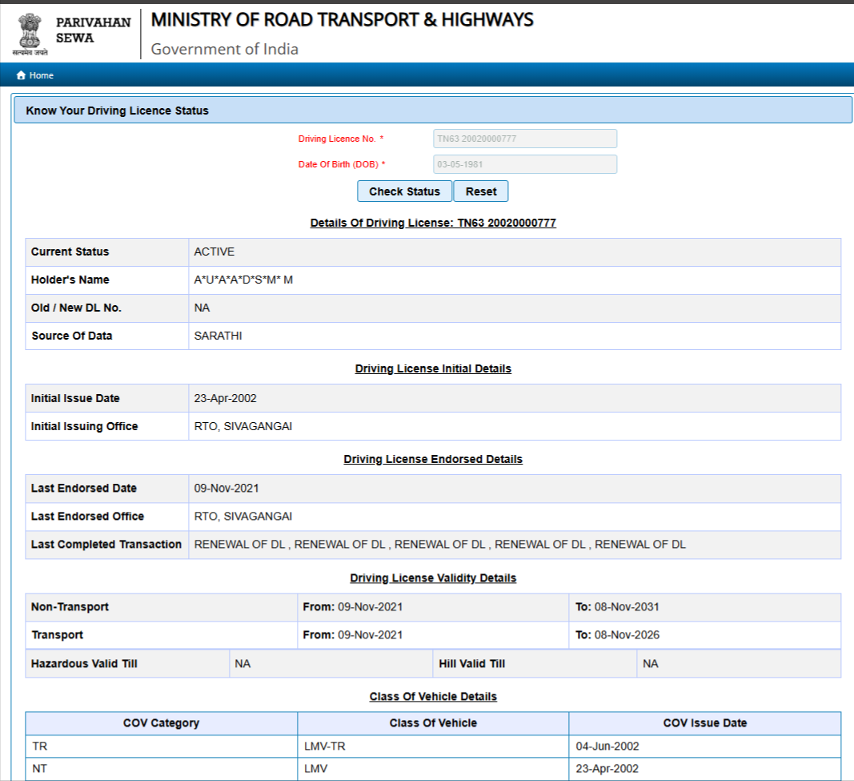Click the Ministry of Road Transport & Highways heading

[x=342, y=19]
